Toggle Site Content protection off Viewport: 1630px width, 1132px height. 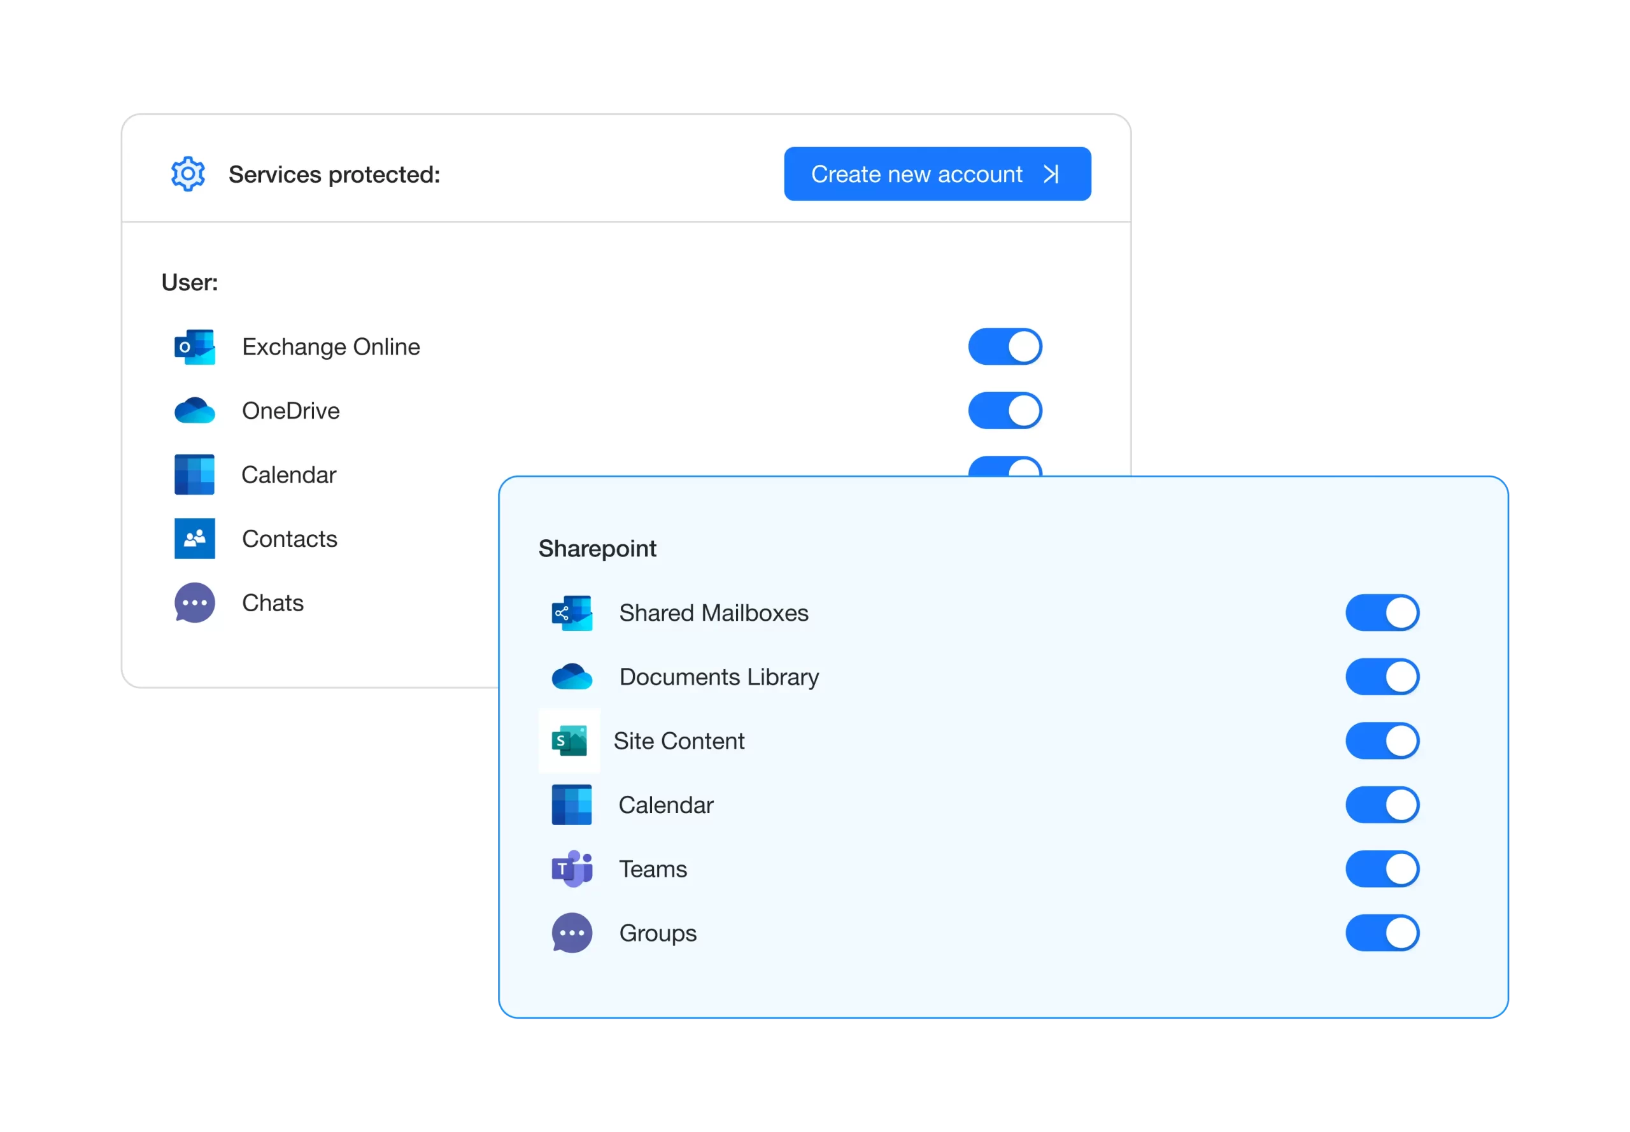[1382, 740]
